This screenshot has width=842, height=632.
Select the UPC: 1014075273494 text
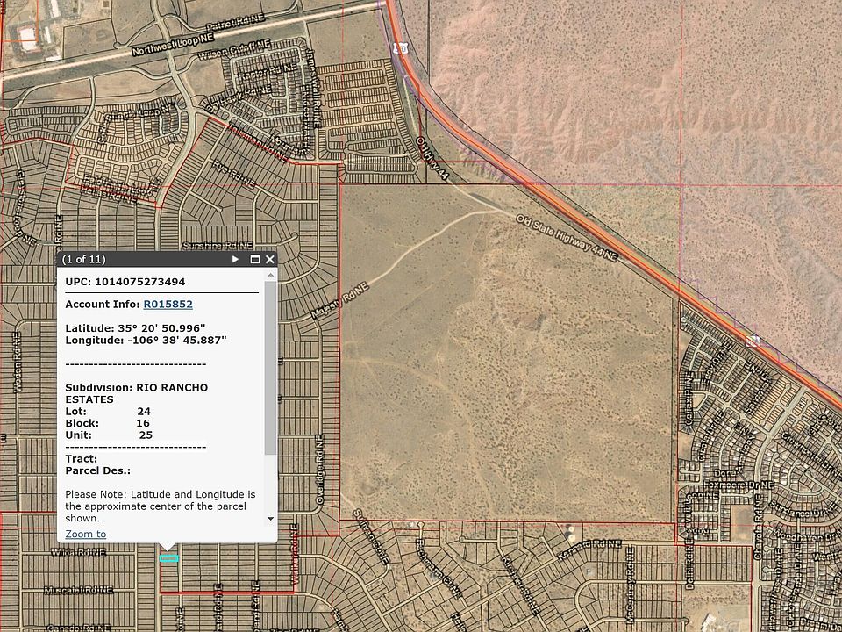[x=125, y=282]
